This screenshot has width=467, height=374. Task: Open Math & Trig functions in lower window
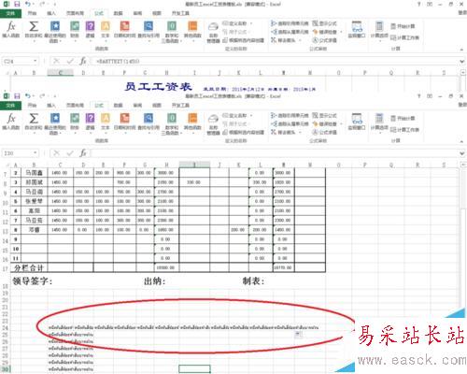(x=172, y=123)
